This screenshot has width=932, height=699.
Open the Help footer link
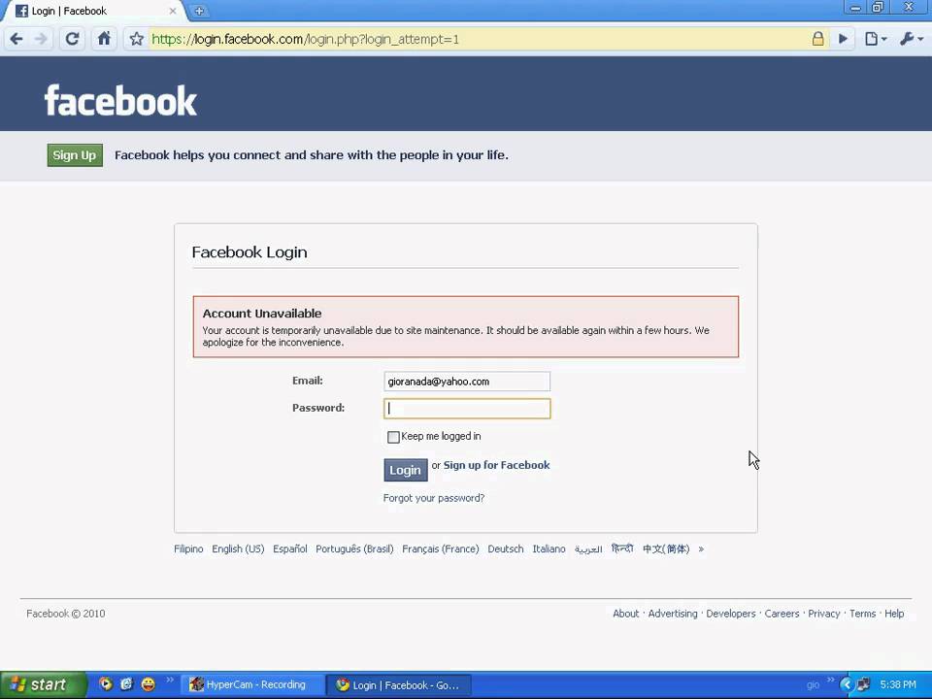pyautogui.click(x=894, y=614)
